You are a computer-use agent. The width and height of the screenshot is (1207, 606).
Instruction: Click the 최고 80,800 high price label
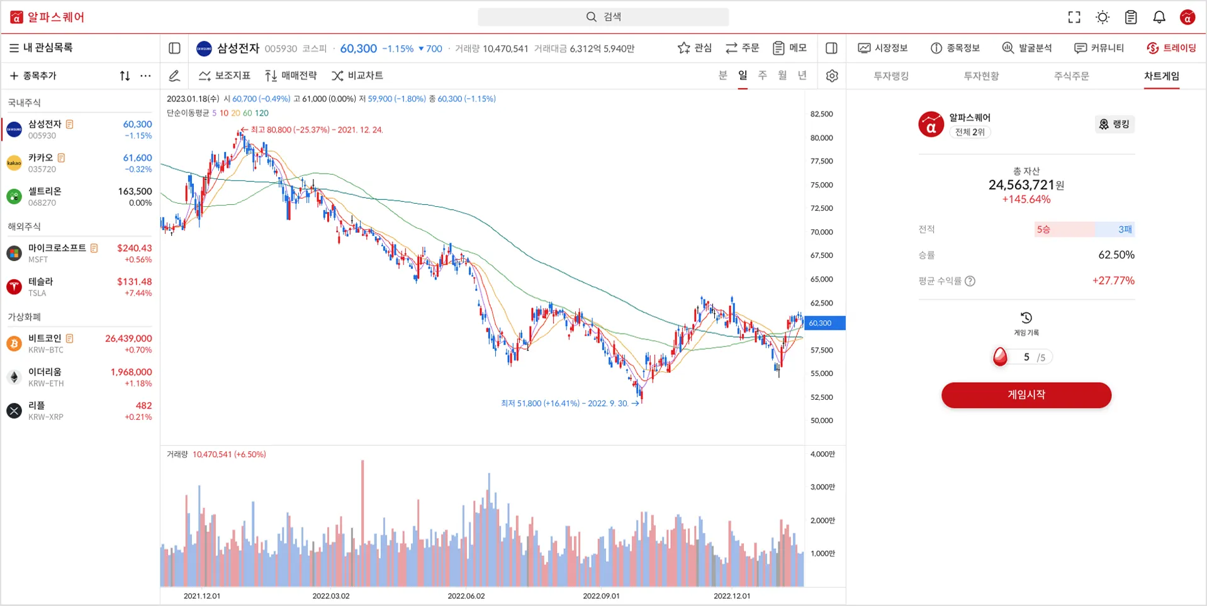click(x=312, y=130)
